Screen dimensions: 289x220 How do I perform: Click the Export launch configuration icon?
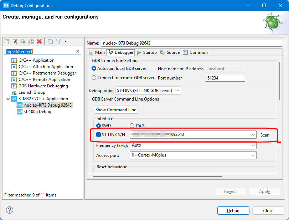tap(23, 41)
